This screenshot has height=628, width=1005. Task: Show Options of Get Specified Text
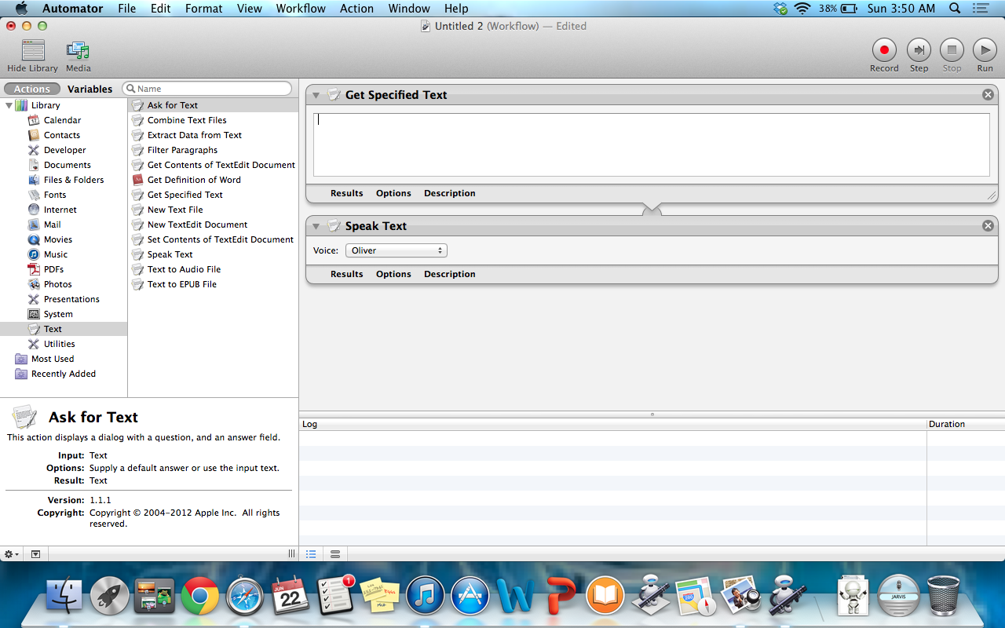pyautogui.click(x=393, y=193)
